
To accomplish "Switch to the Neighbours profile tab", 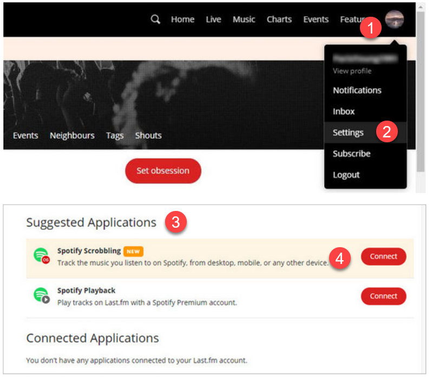I will tap(72, 135).
